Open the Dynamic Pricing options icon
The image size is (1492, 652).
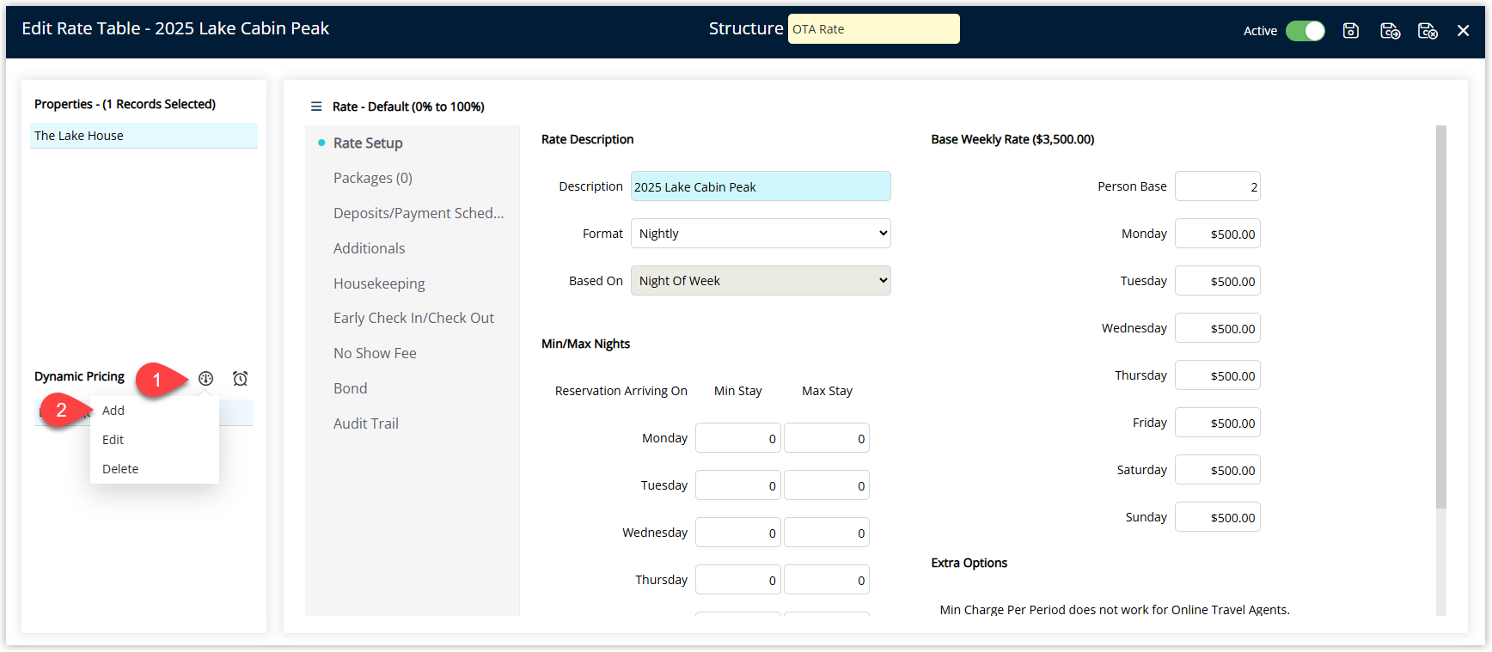tap(205, 378)
